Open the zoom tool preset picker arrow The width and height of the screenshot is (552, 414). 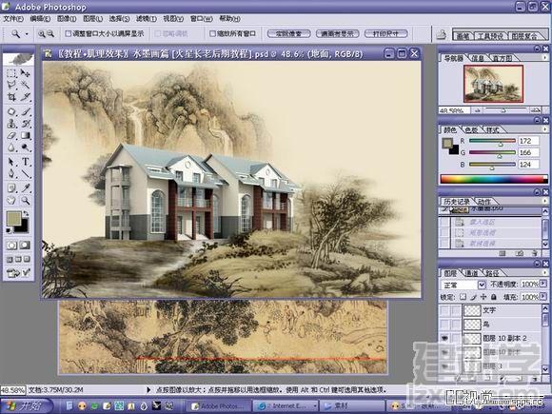pos(27,34)
